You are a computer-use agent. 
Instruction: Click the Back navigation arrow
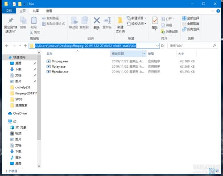point(7,46)
